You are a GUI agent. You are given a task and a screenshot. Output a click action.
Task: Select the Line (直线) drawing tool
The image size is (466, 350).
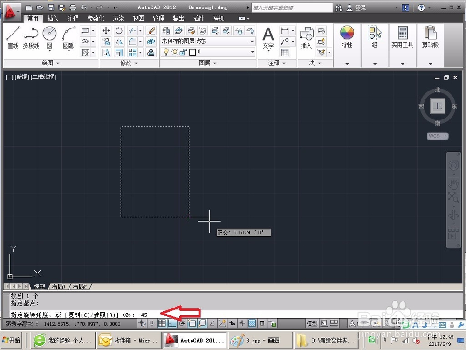[x=13, y=37]
